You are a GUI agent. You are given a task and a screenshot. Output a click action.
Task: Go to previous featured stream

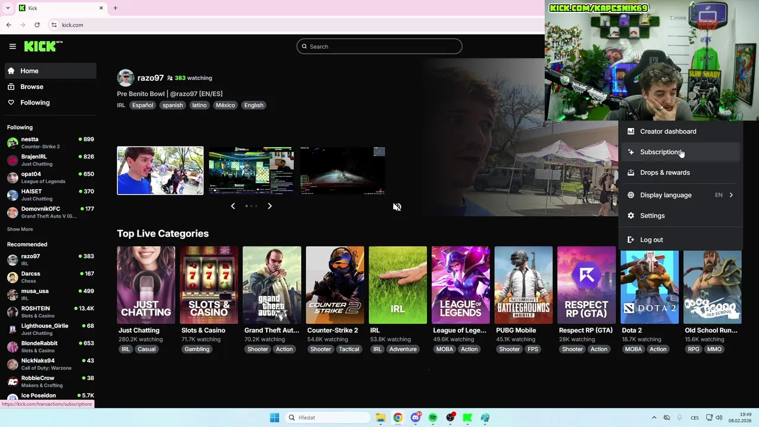click(x=232, y=206)
